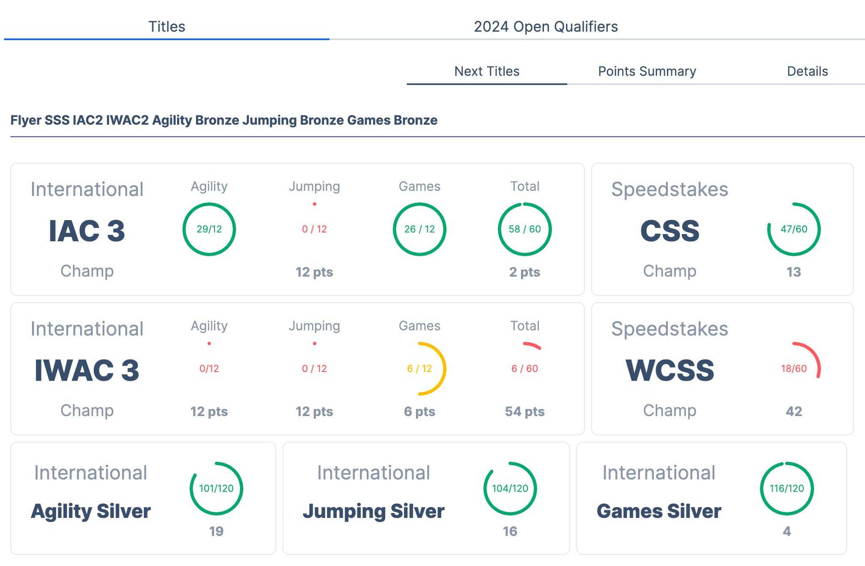Switch to the Titles tab
This screenshot has height=566, width=865.
click(x=166, y=27)
